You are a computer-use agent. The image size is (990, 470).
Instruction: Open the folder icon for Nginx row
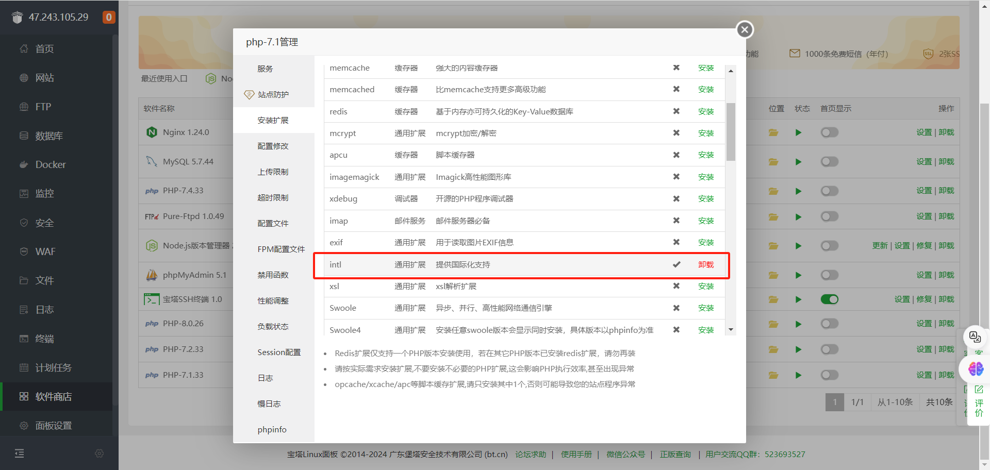click(x=773, y=132)
